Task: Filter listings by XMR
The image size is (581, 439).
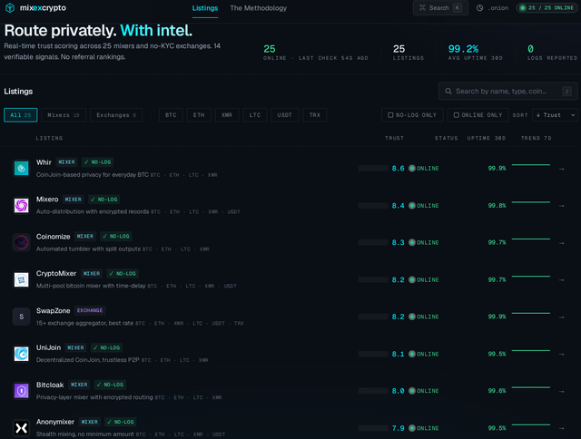Action: 227,115
